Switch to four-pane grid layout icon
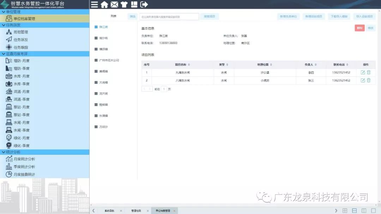The height and width of the screenshot is (214, 381). 345,210
